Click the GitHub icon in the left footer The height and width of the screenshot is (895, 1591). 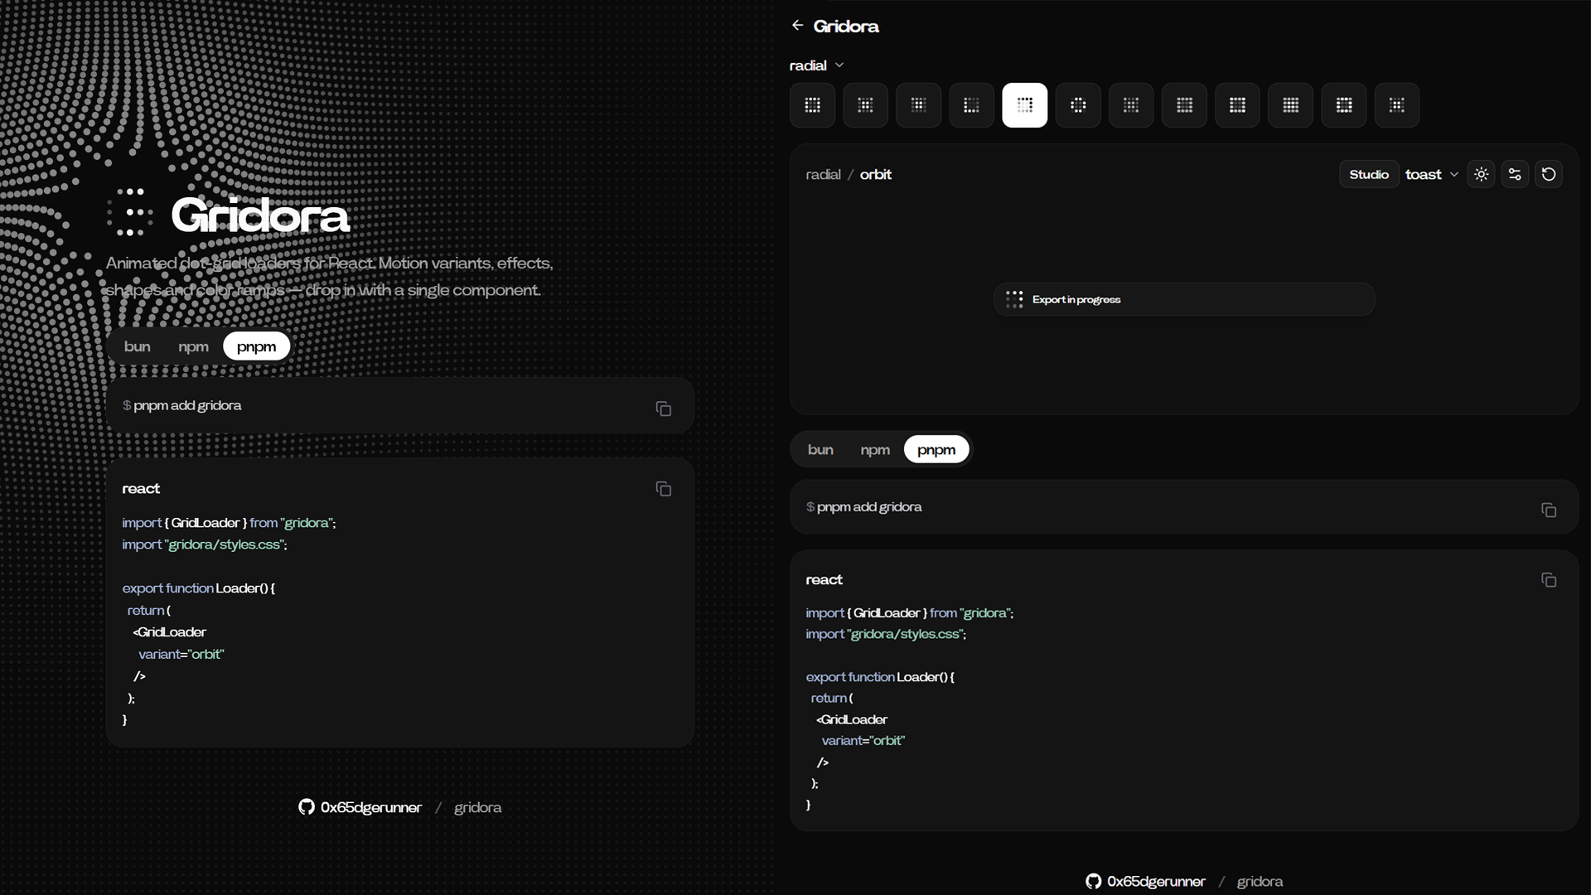(307, 807)
